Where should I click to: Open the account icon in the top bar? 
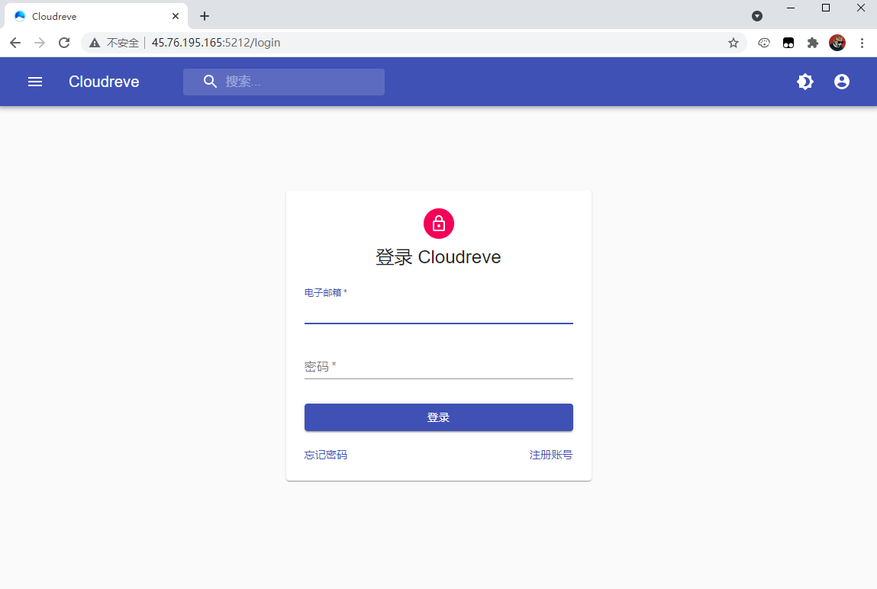[841, 82]
